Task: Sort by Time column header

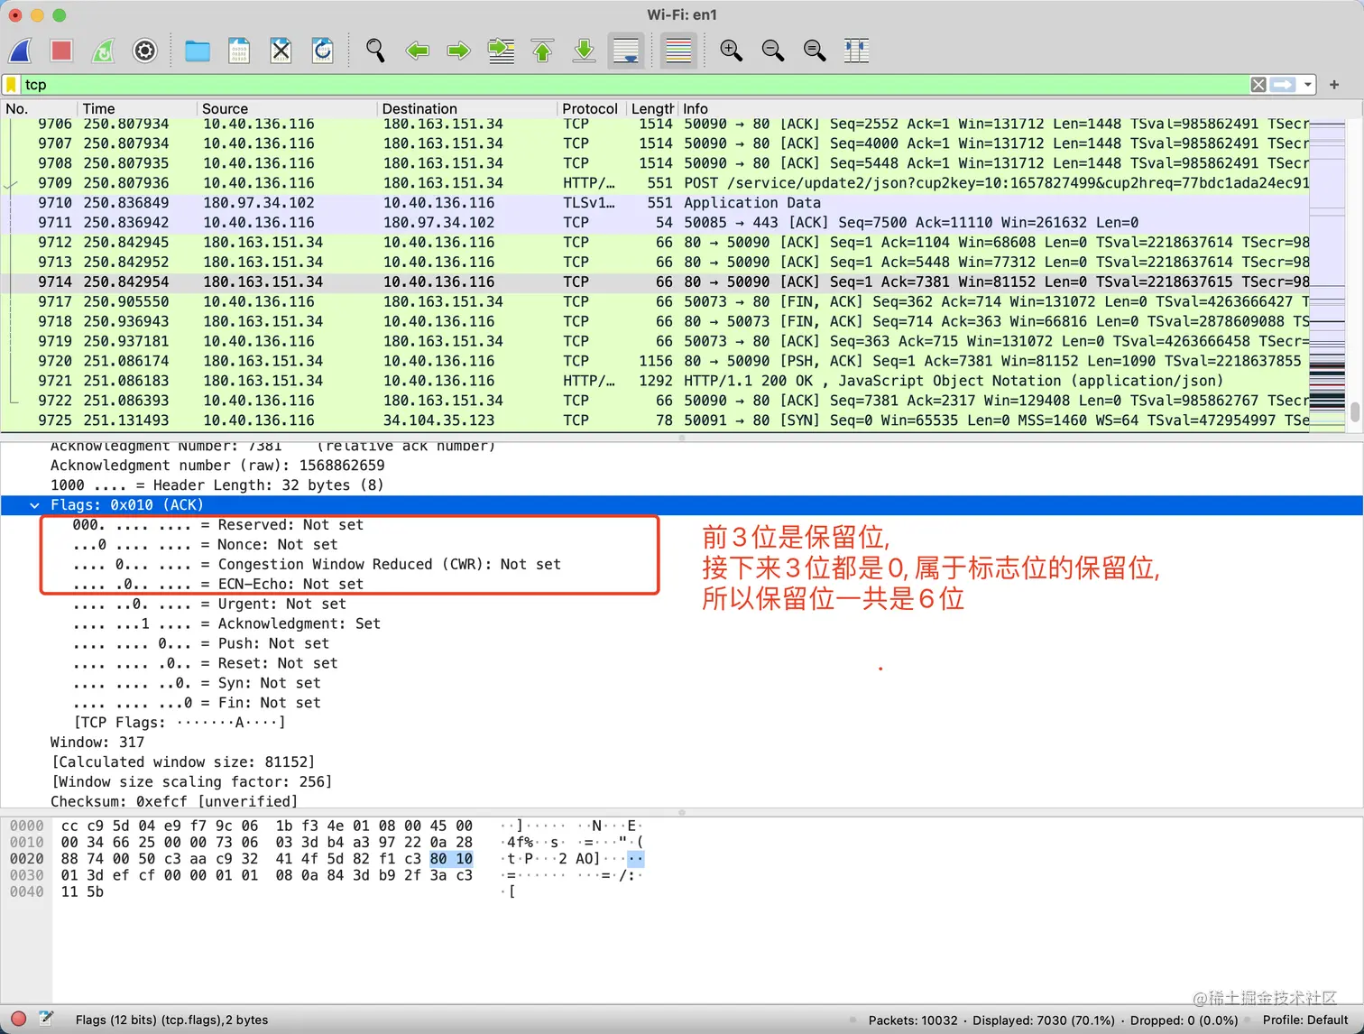Action: coord(136,108)
